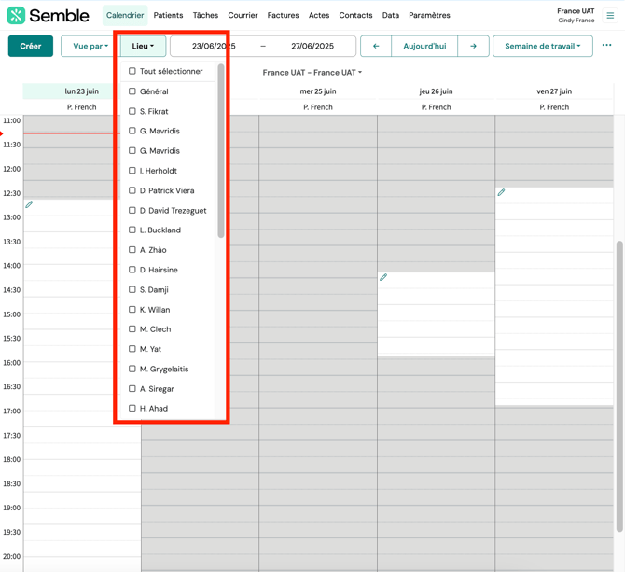Go to next week arrow

473,46
